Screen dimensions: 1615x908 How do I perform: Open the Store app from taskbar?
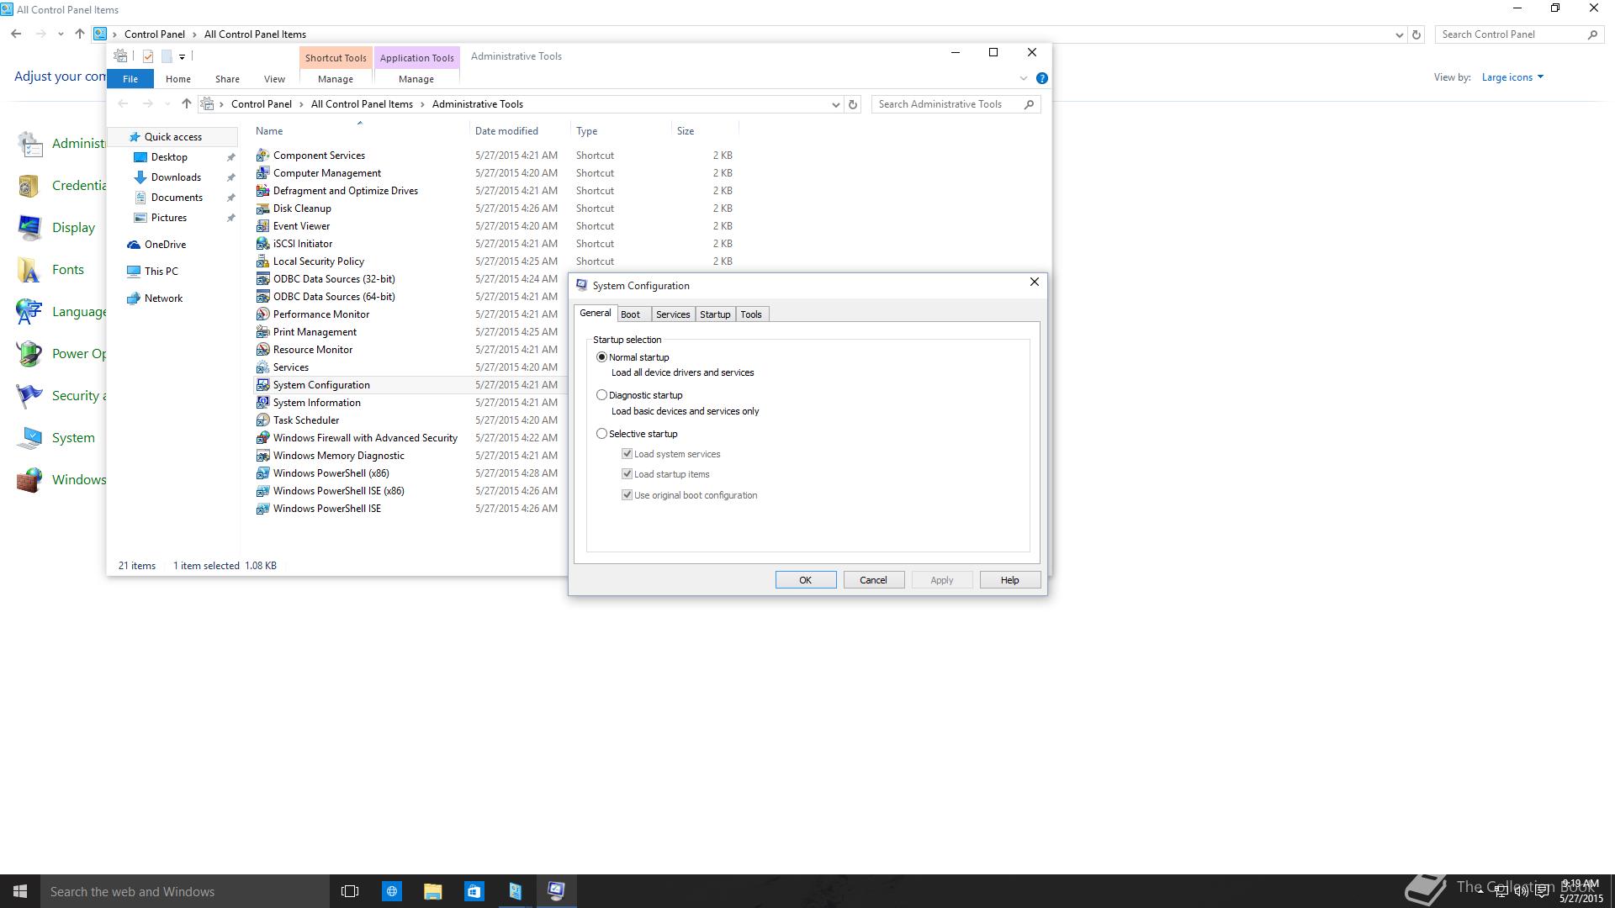(x=474, y=891)
